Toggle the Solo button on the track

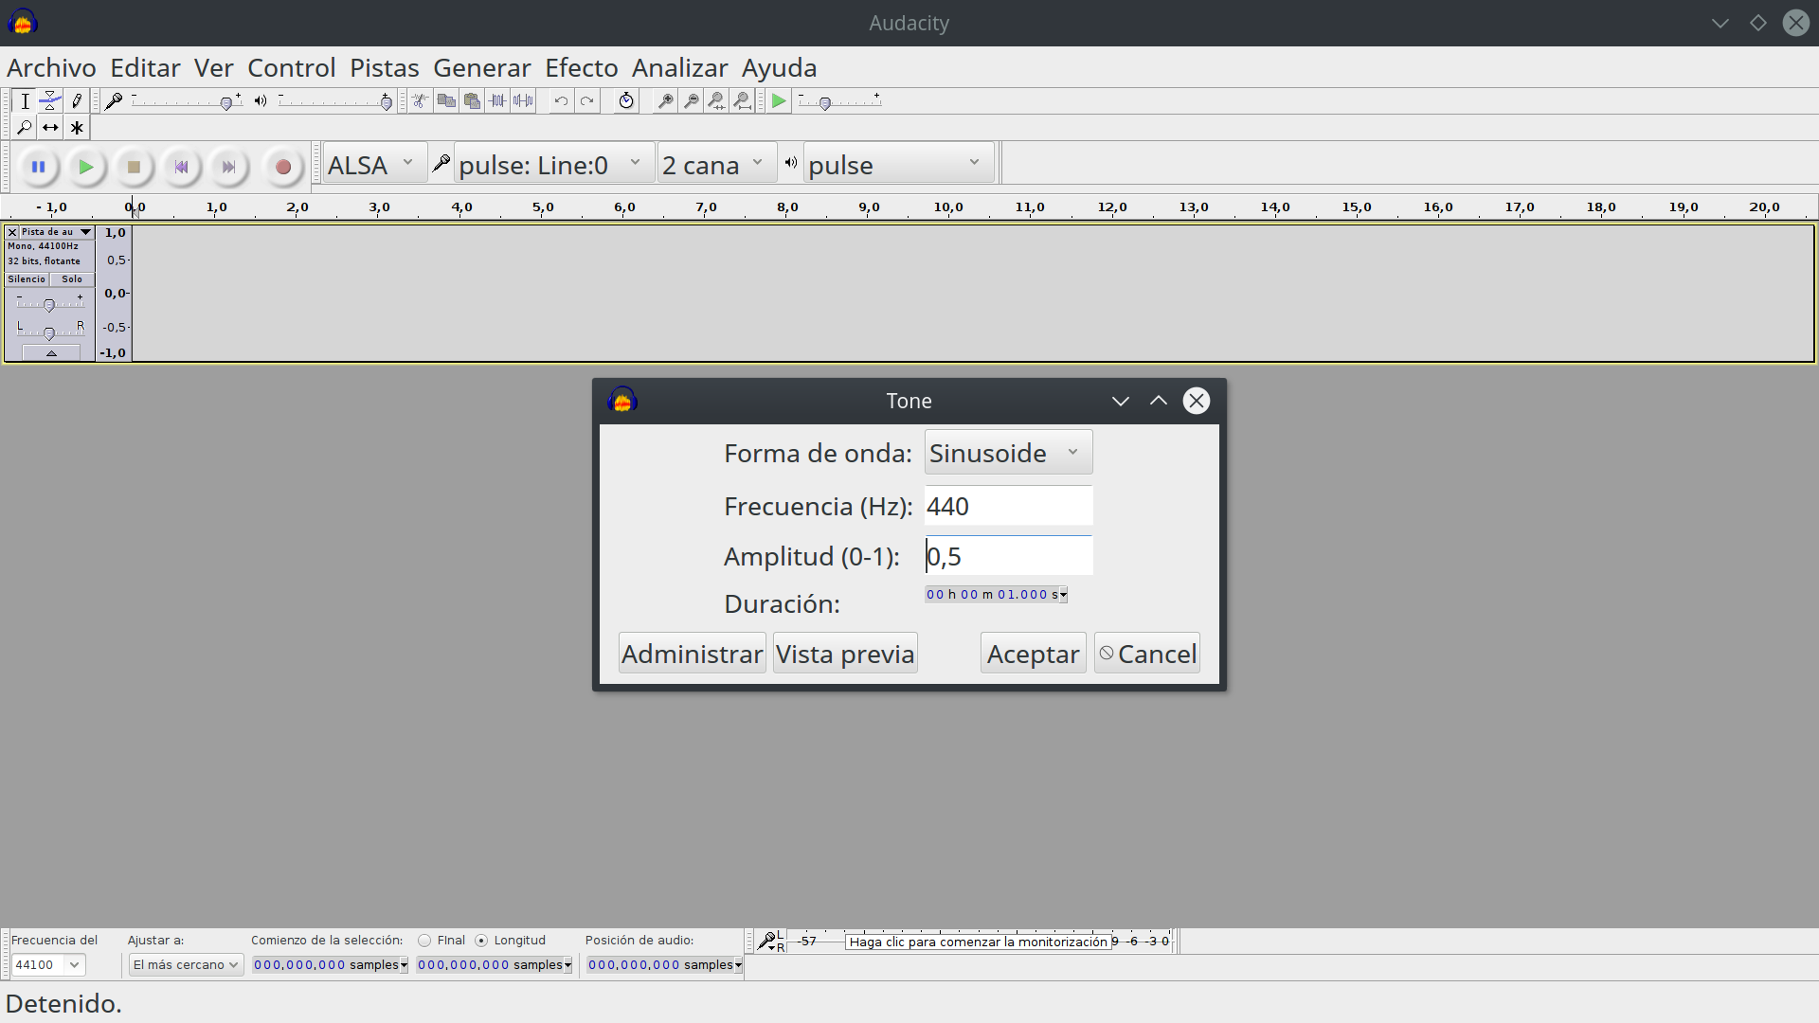[x=72, y=279]
